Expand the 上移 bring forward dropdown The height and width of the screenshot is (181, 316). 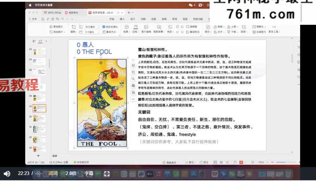pos(233,27)
